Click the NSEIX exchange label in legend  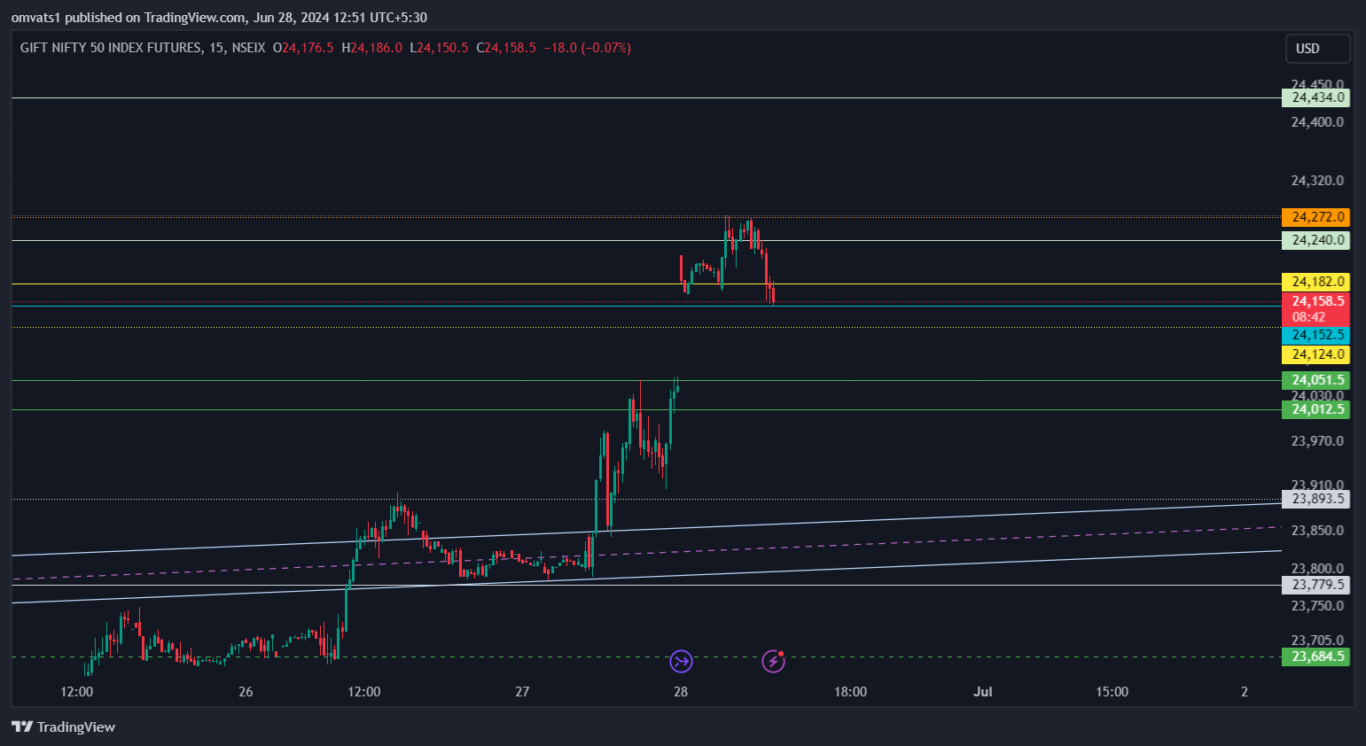248,48
